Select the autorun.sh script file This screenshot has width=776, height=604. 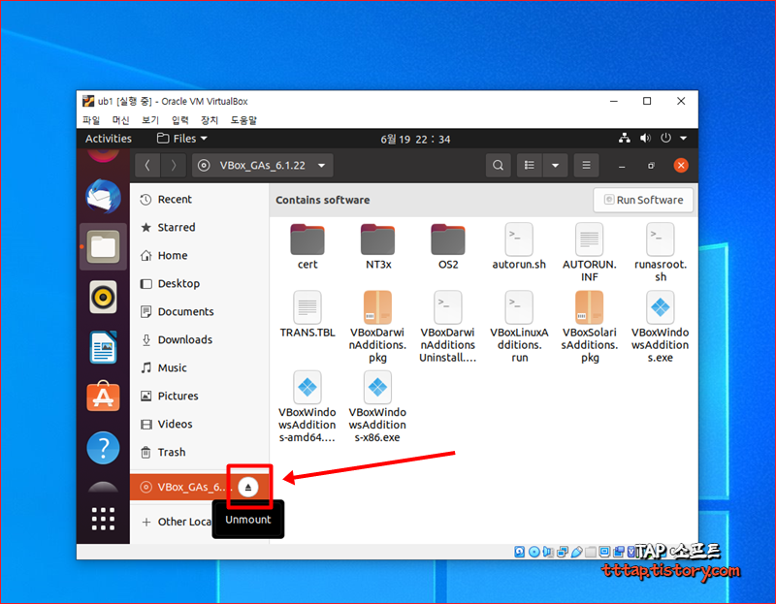[519, 246]
